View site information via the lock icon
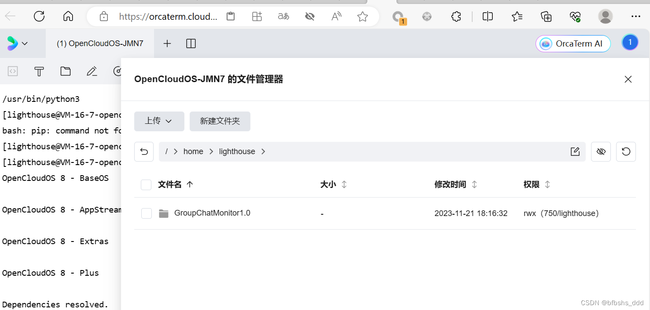 point(104,17)
